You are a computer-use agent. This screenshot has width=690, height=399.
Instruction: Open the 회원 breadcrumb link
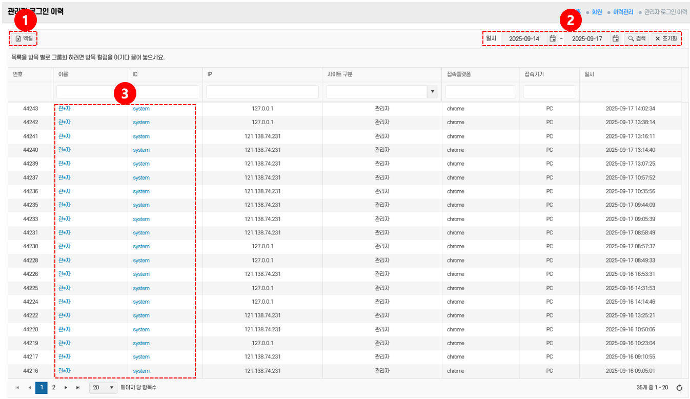tap(597, 12)
